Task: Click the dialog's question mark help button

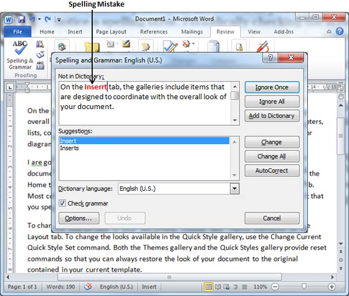Action: (270, 57)
